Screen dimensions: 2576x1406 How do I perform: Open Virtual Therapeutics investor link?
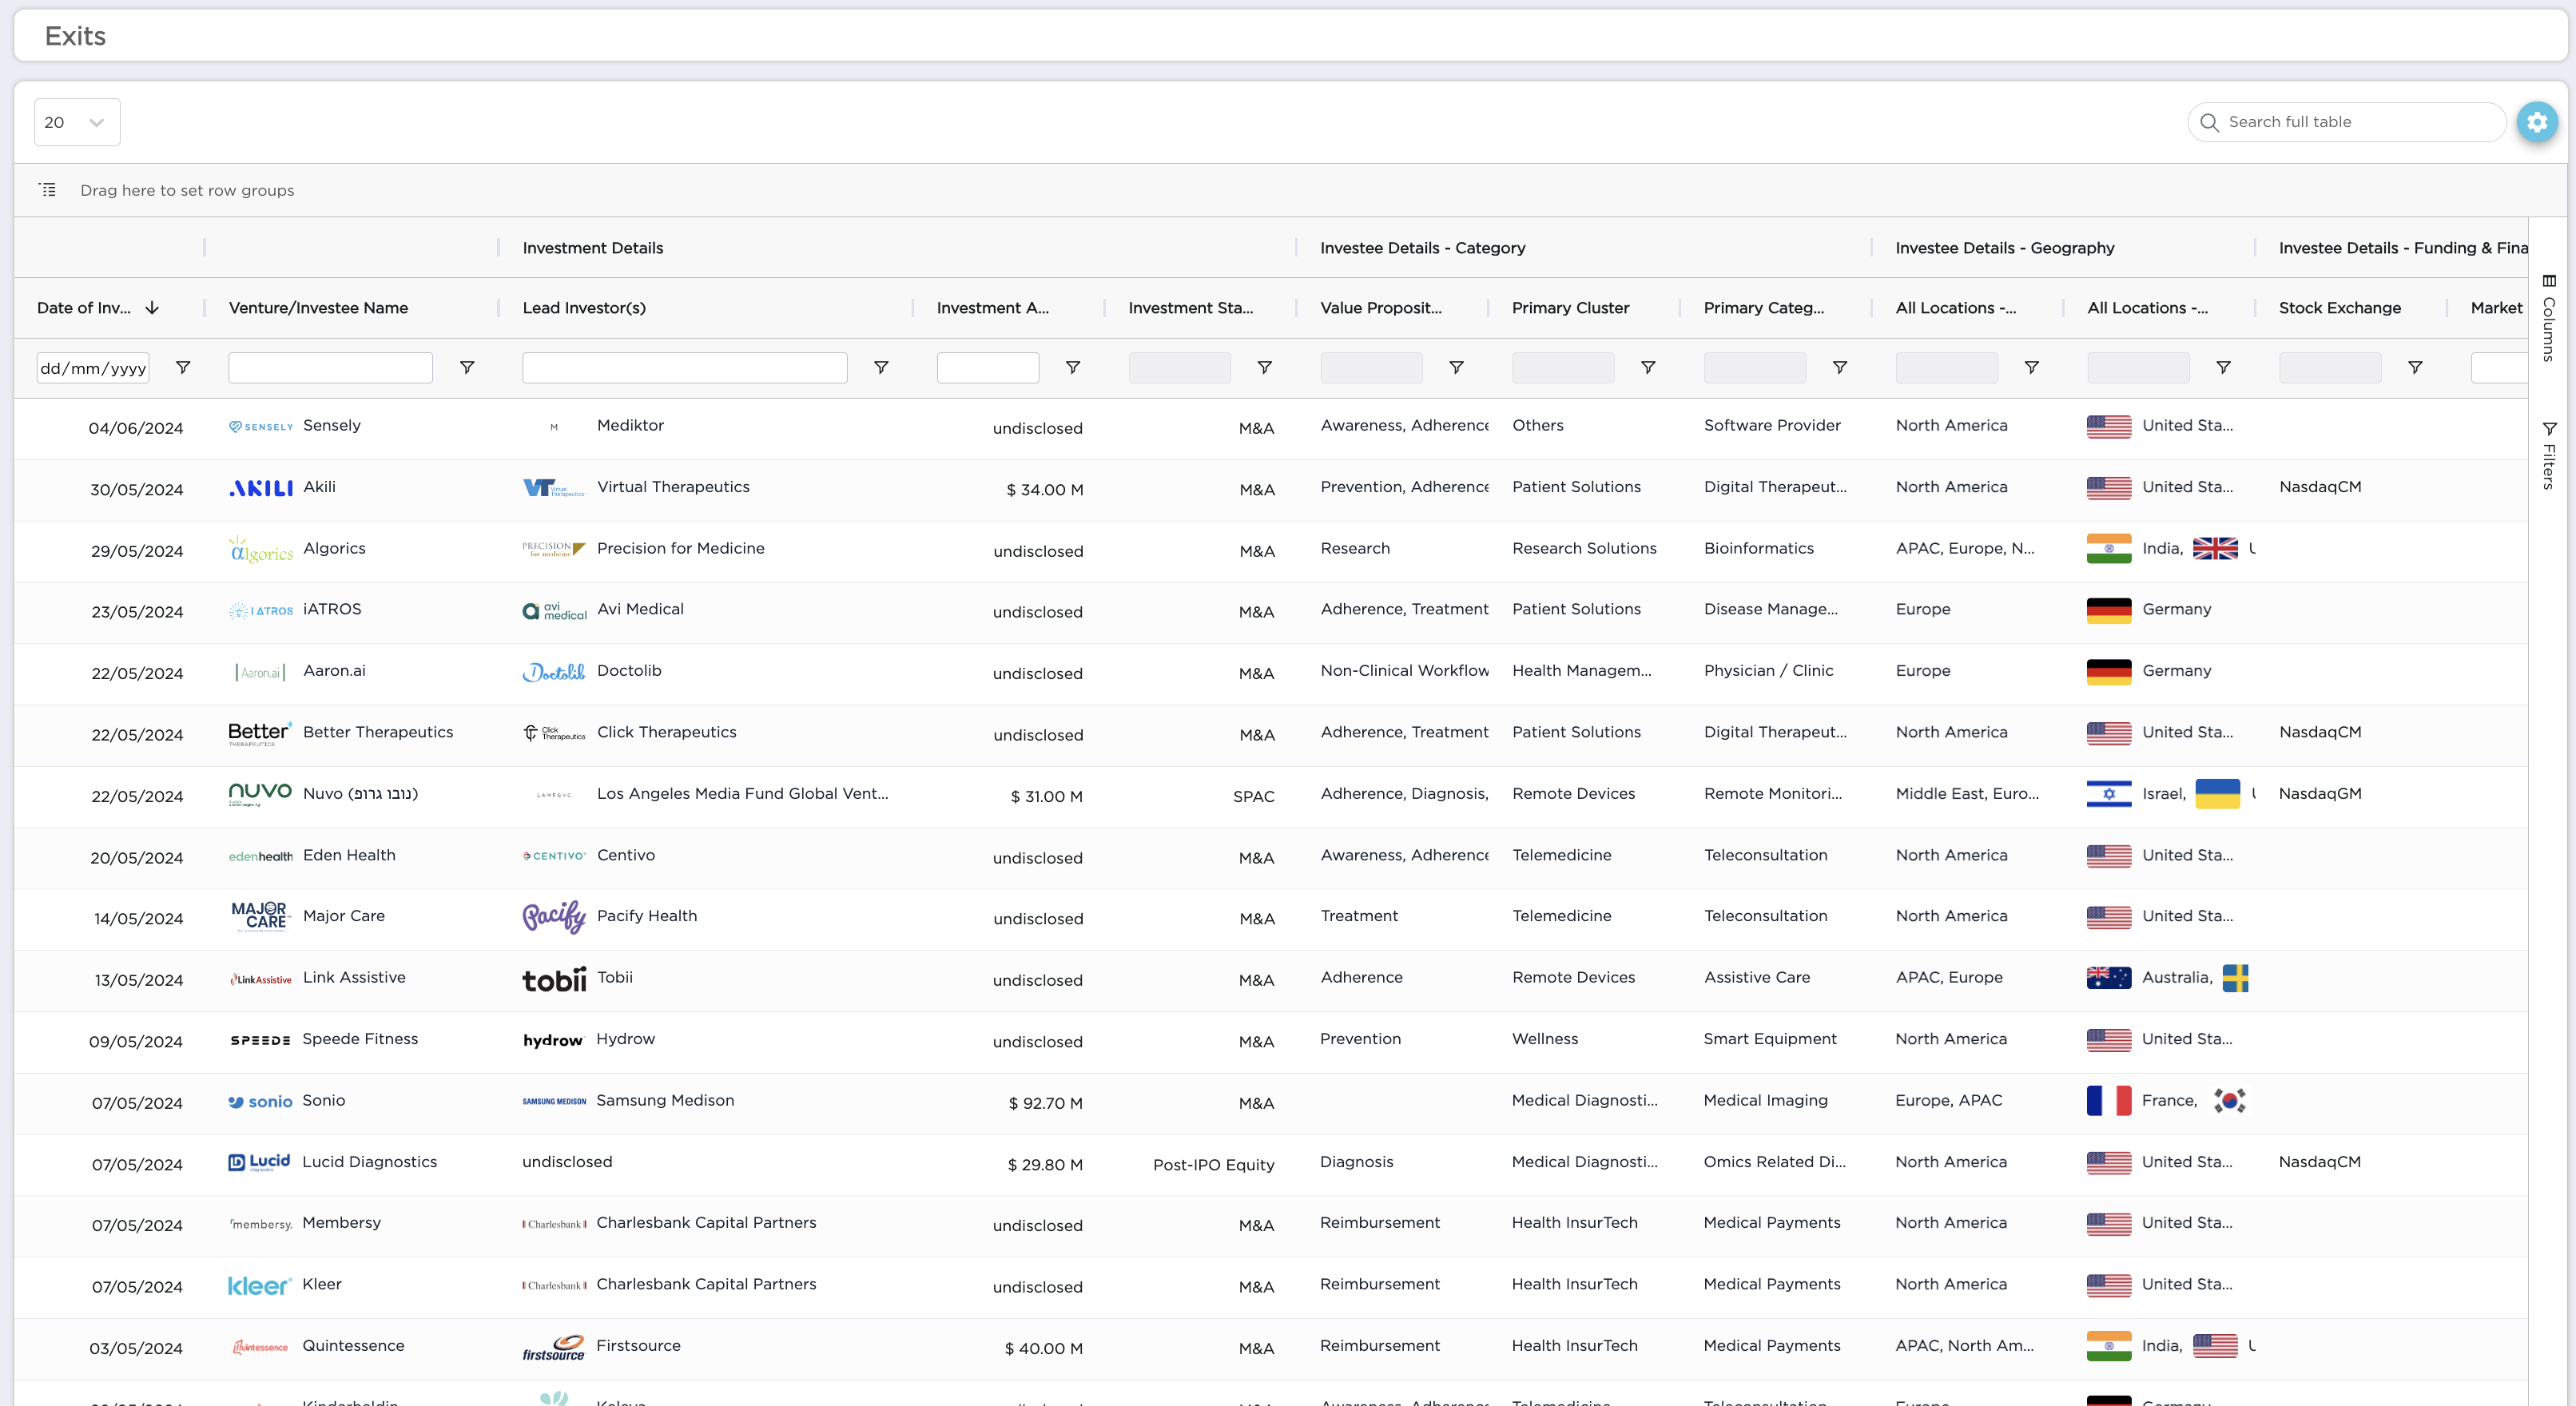pos(673,487)
